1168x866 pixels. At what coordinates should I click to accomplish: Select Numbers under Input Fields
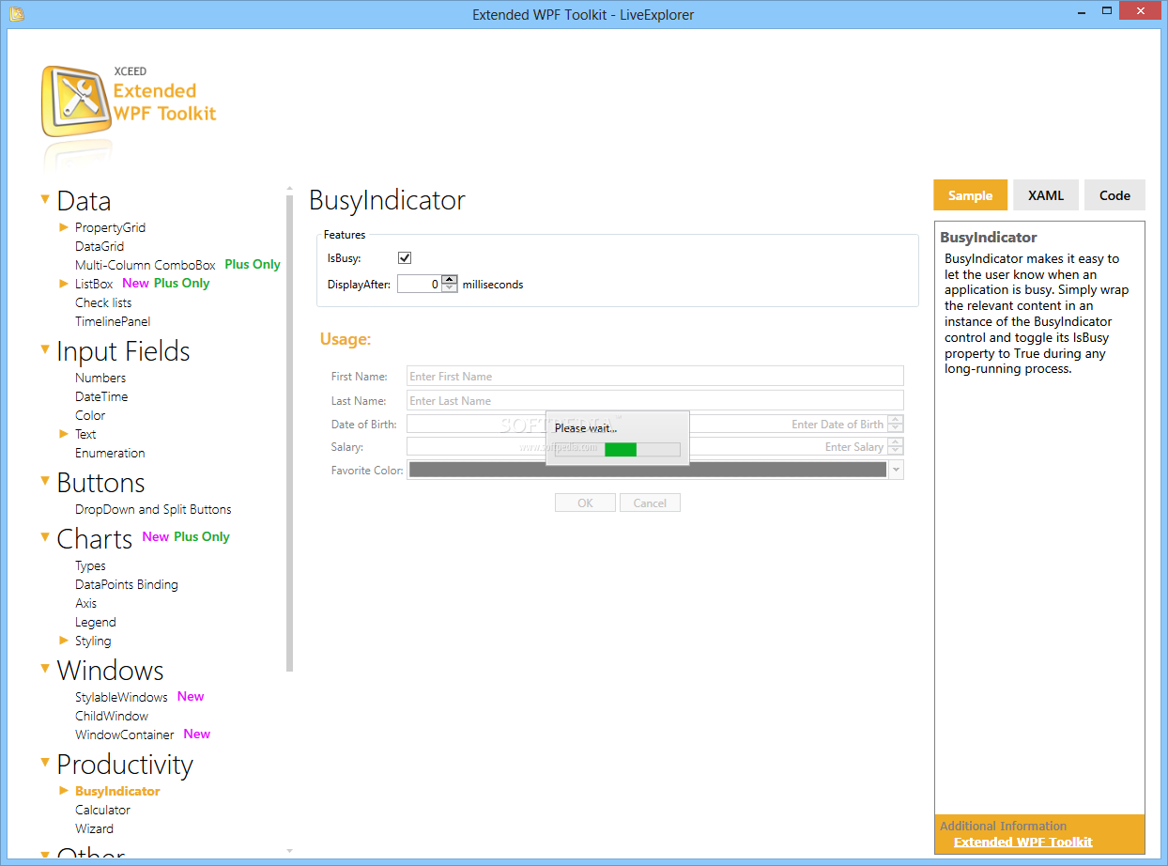tap(100, 378)
